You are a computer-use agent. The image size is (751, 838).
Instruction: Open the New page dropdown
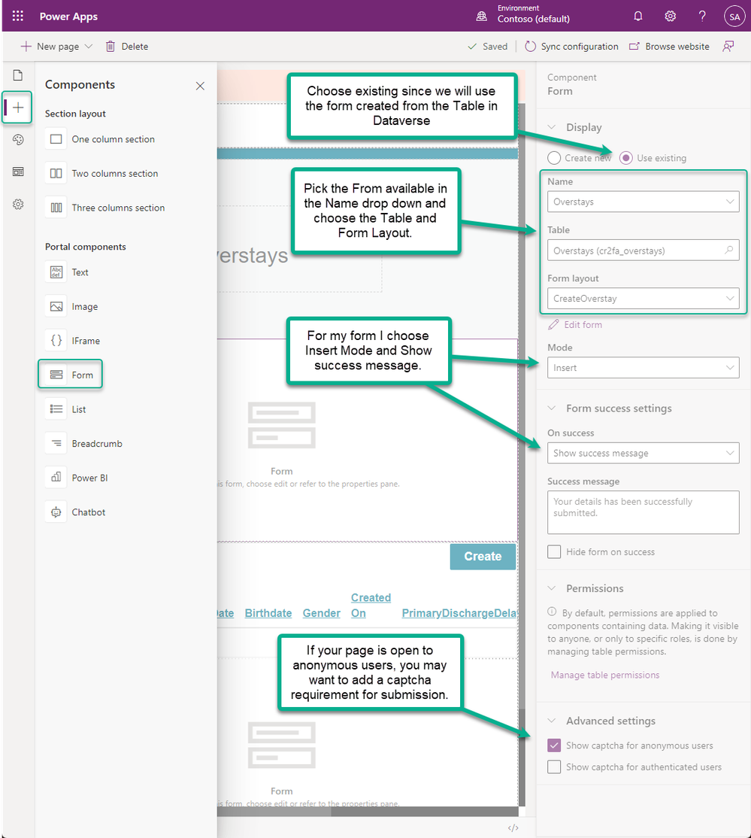[56, 47]
